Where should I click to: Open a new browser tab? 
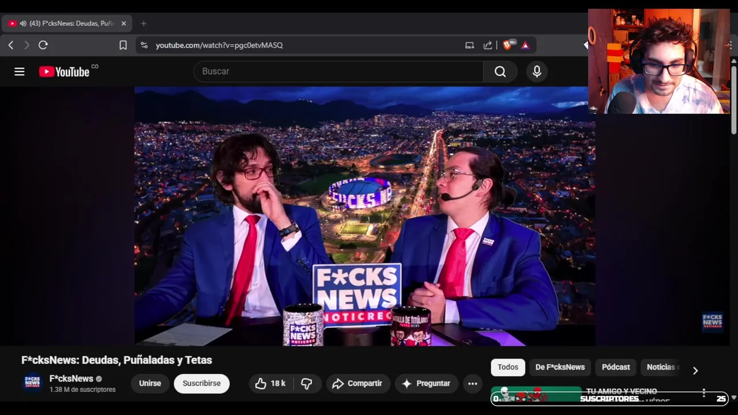pos(144,24)
